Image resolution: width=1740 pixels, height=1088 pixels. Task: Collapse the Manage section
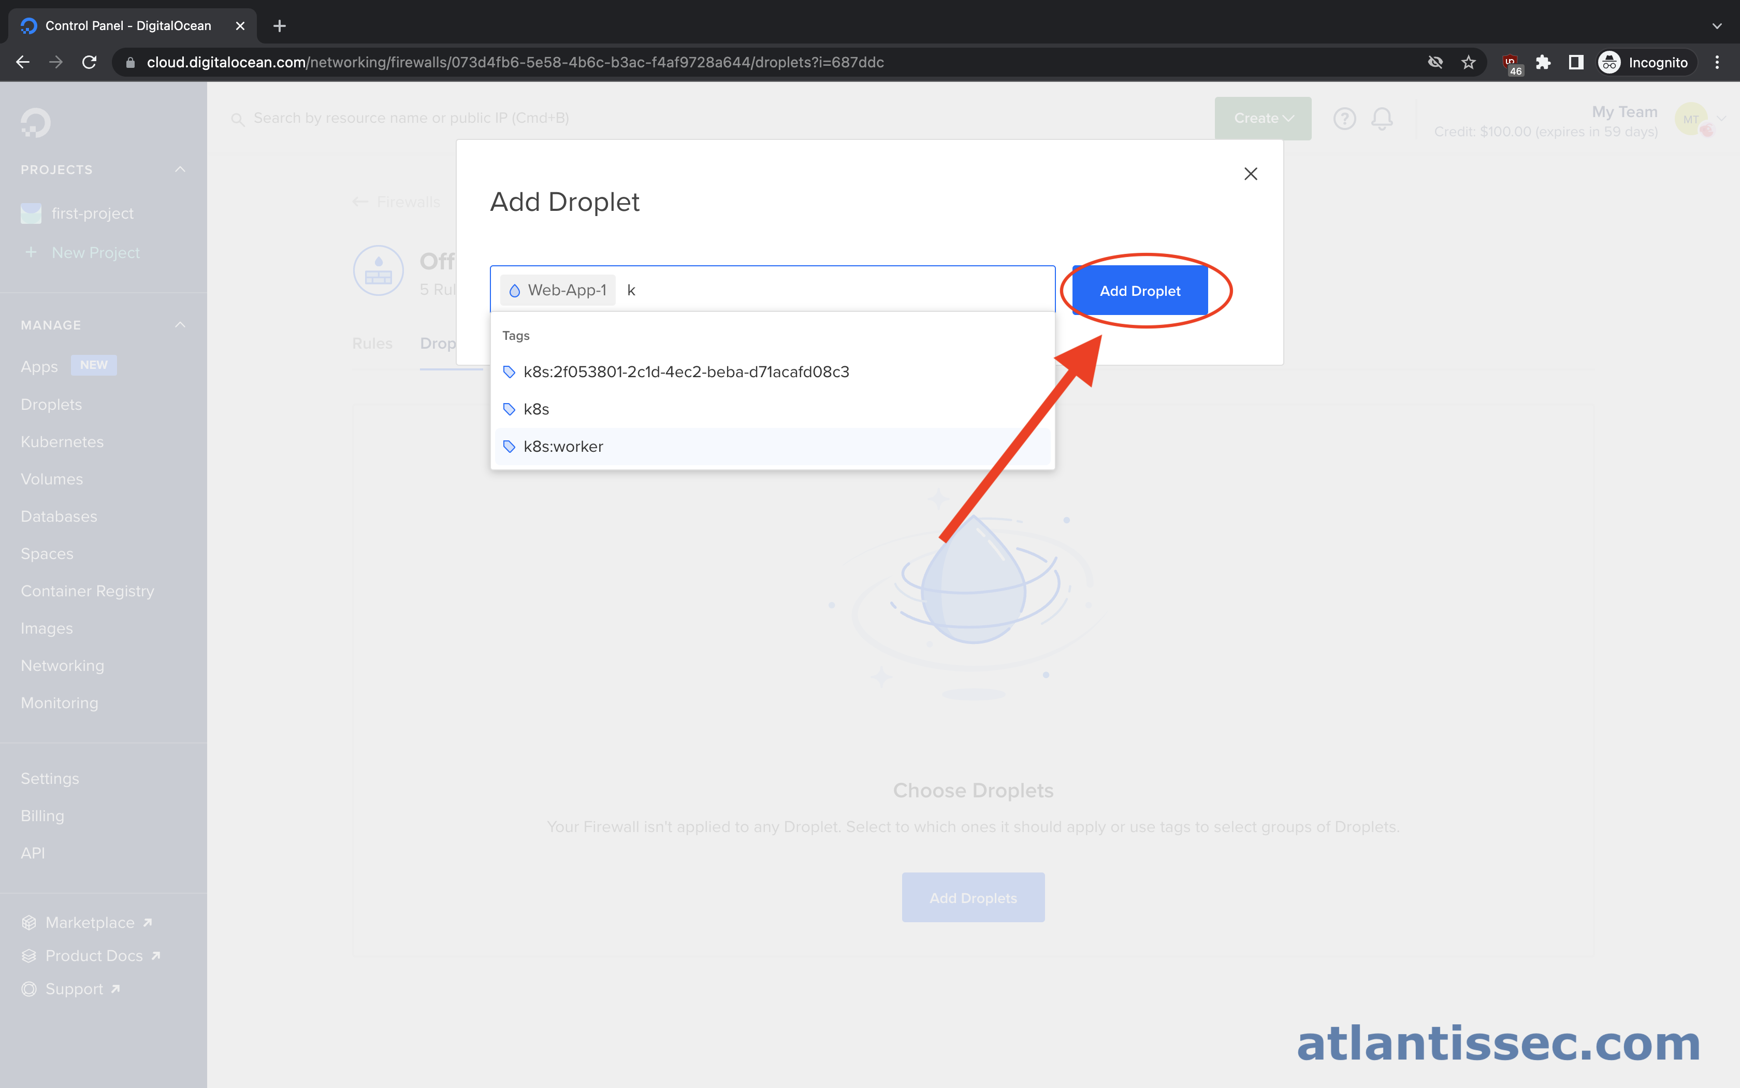click(180, 325)
